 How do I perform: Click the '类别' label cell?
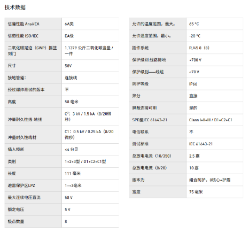pos(33,161)
